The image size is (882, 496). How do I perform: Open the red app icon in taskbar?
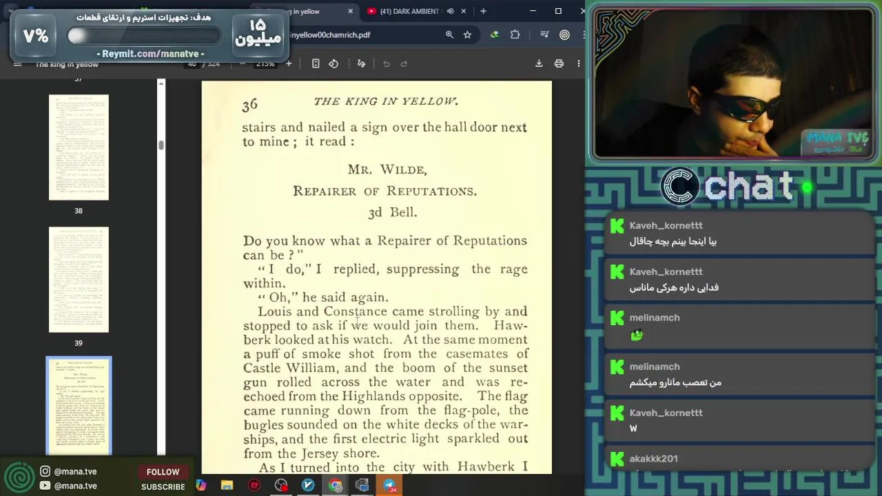click(x=254, y=486)
